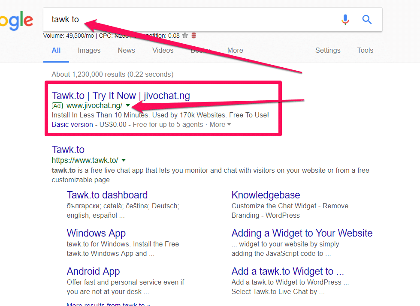Click the 'Offer fast and personal service' snippet

pyautogui.click(x=125, y=287)
